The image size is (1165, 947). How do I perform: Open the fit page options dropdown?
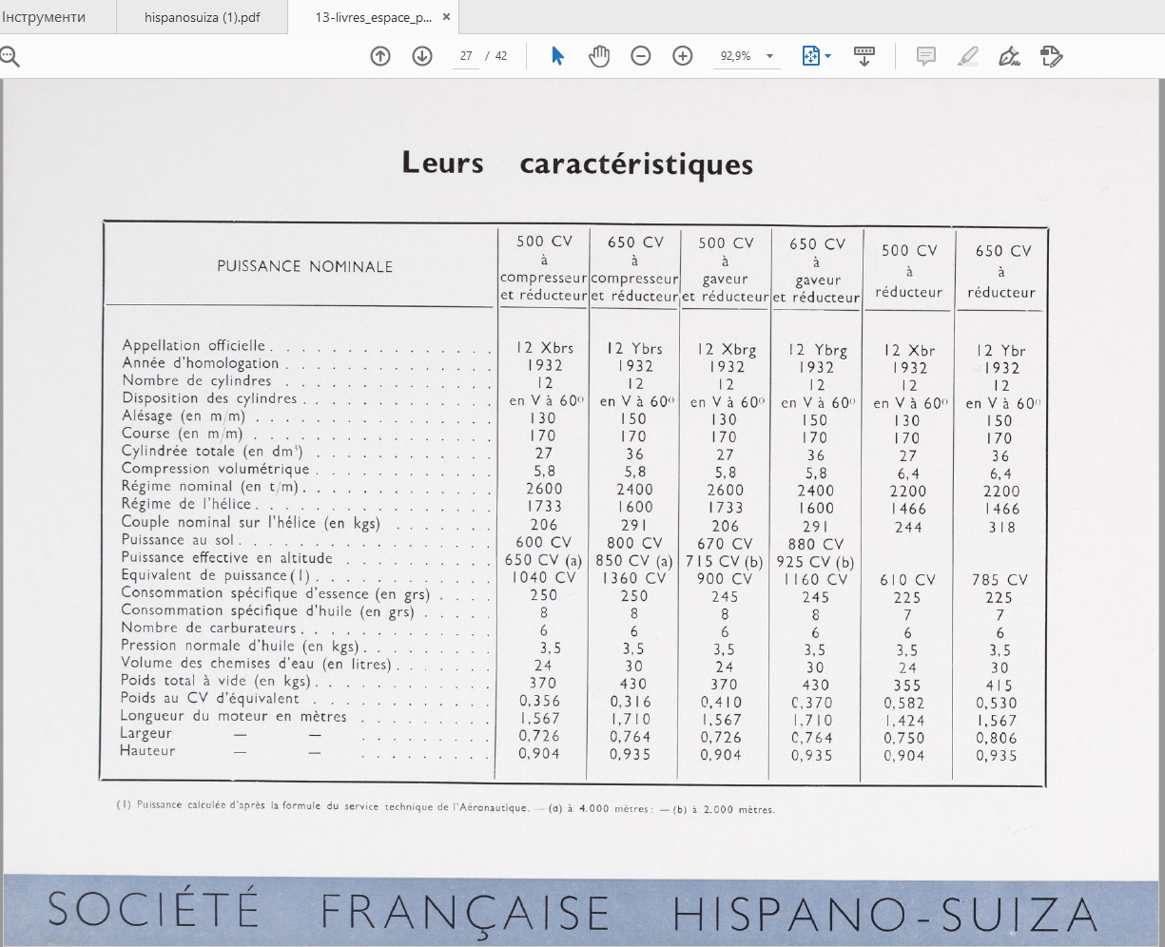[816, 56]
